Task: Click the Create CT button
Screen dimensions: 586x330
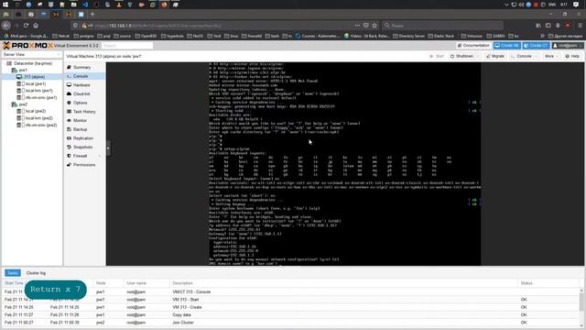Action: point(536,46)
